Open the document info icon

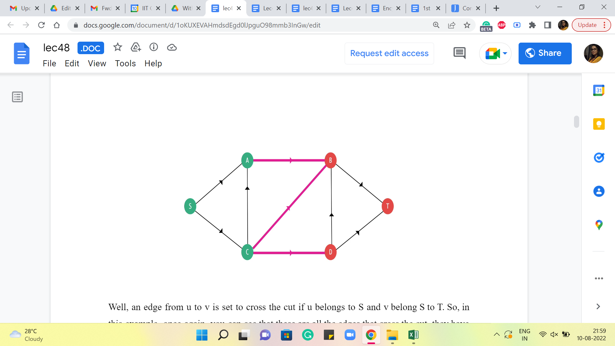pyautogui.click(x=154, y=47)
